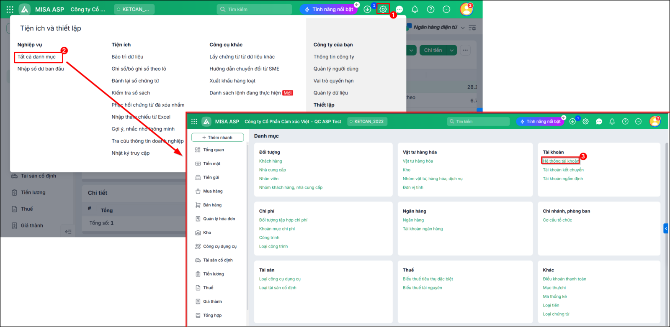670x327 pixels.
Task: Click the Quản lý hóa đơn invoice icon
Action: [x=198, y=219]
